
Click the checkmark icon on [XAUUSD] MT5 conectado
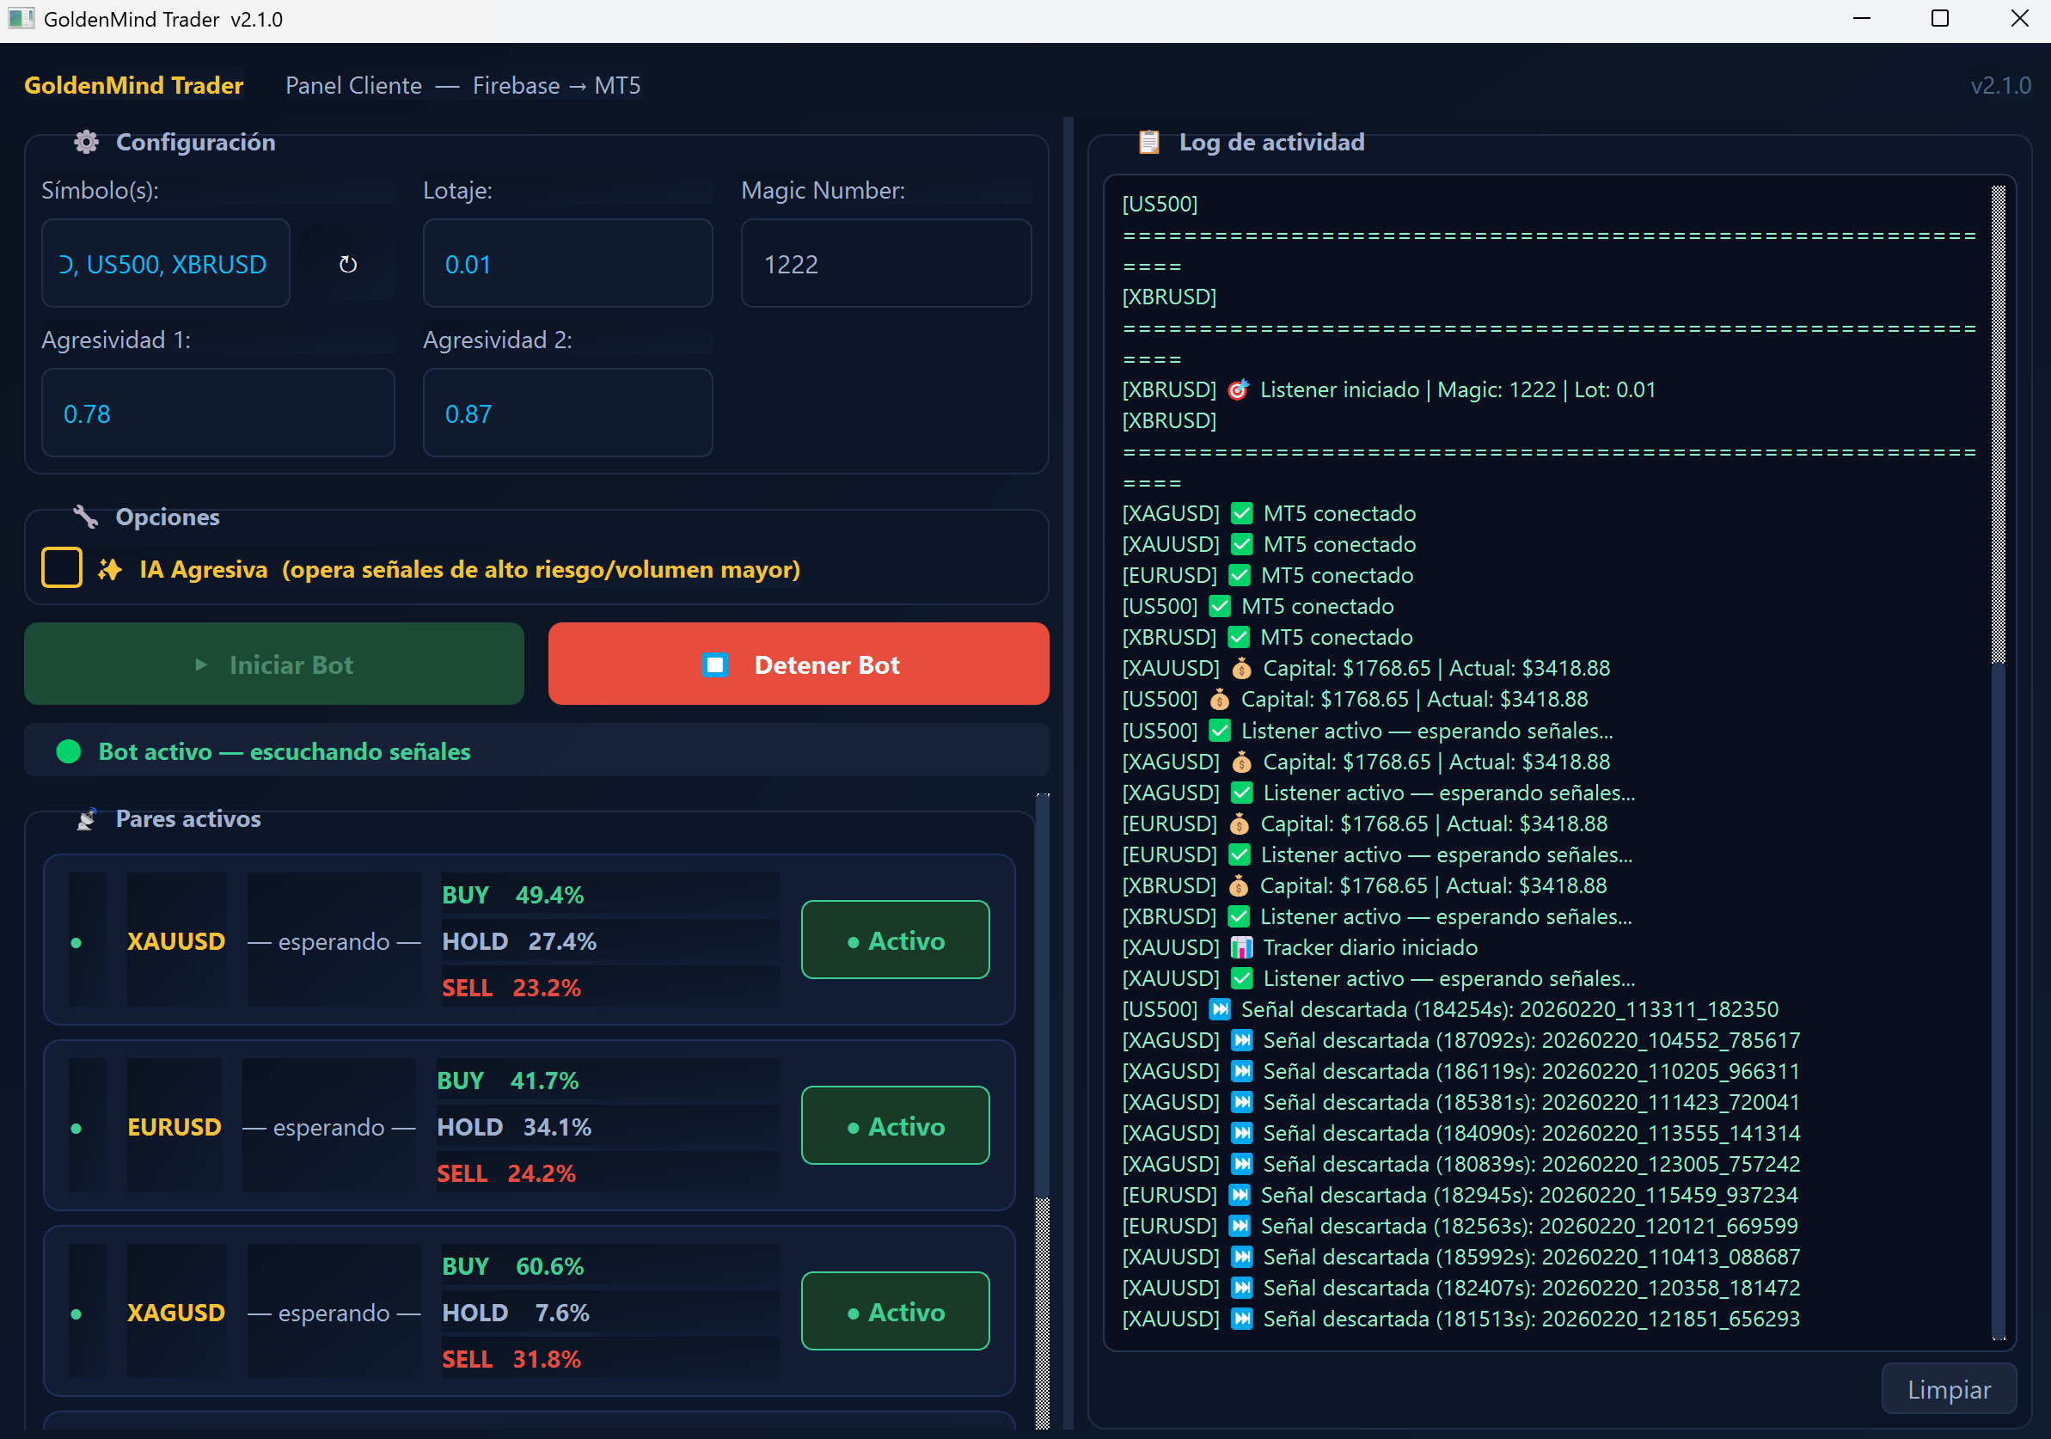click(x=1241, y=544)
